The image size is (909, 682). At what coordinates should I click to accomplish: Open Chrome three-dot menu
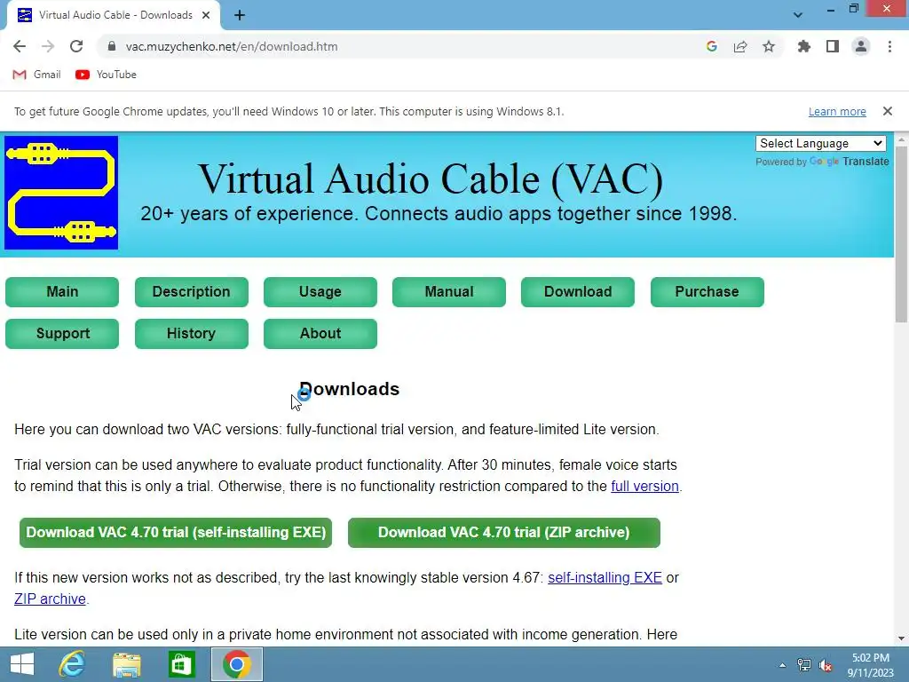coord(889,46)
